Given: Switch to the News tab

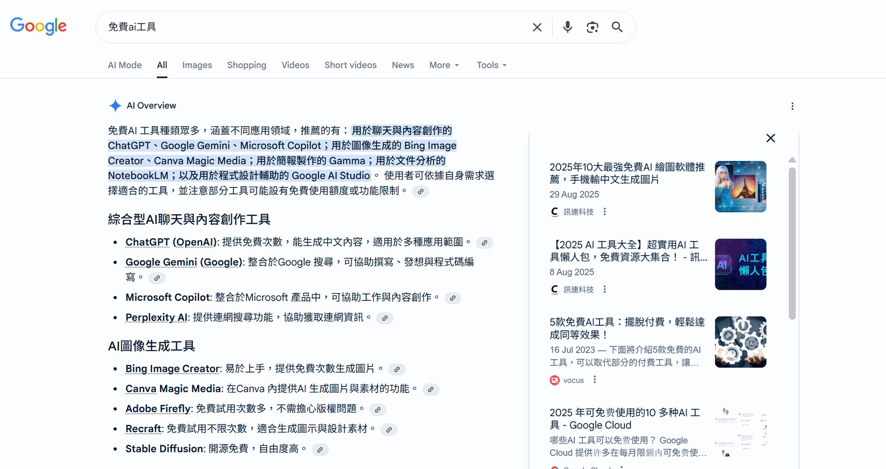Looking at the screenshot, I should point(403,65).
